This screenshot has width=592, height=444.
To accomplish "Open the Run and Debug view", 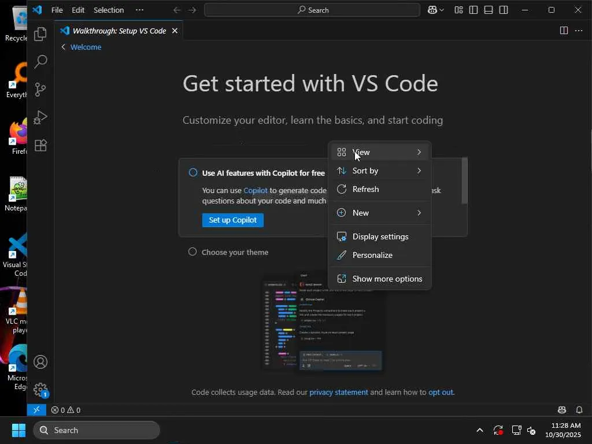I will [x=40, y=117].
